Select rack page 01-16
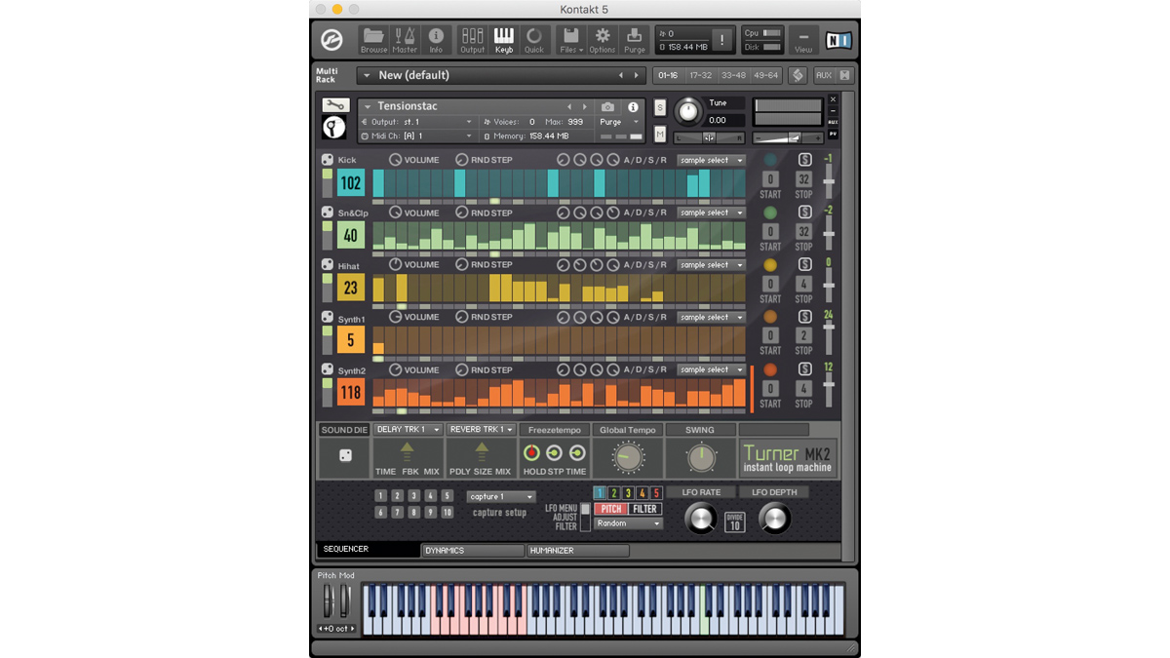Screen dimensions: 1170x658 (x=668, y=75)
